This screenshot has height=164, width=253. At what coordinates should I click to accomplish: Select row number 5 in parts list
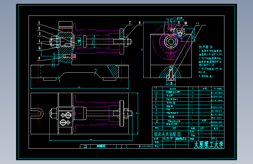tap(156, 110)
